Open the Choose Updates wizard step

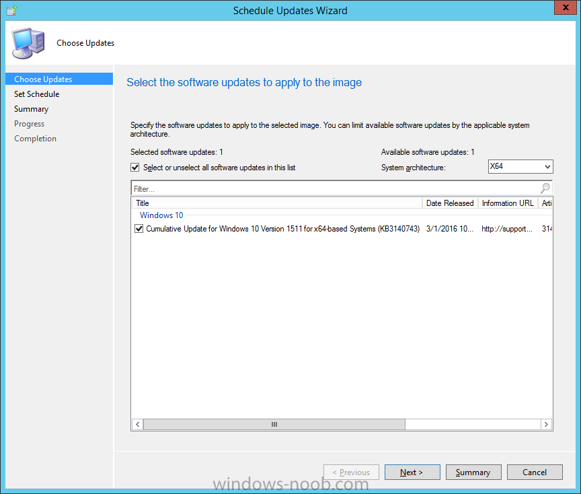coord(59,79)
